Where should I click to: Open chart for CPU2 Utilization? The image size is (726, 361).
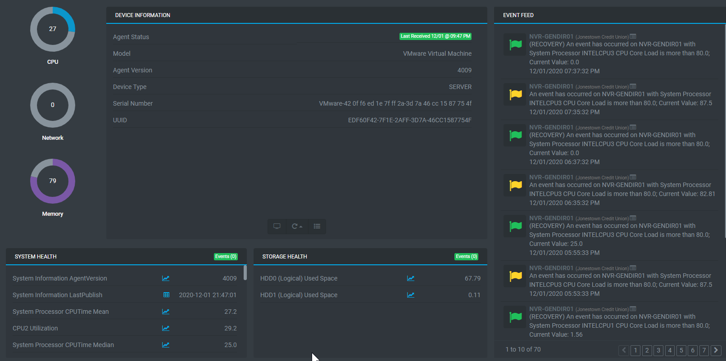pos(166,328)
